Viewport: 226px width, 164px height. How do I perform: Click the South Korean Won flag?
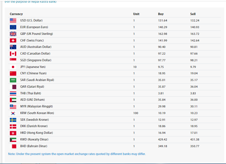point(13,113)
